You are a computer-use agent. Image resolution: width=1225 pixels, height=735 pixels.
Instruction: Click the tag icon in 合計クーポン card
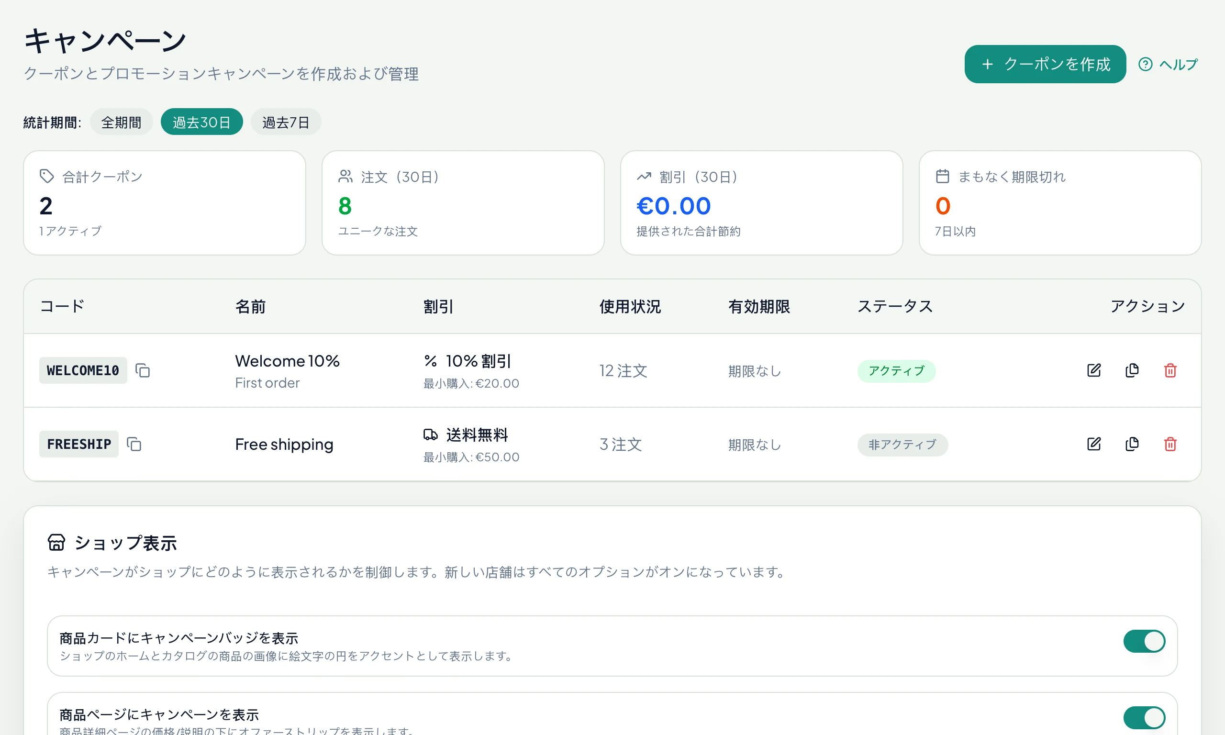tap(46, 176)
